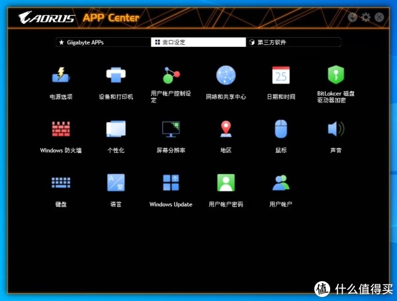Switch to the Gigabyte APPs tab
Viewport: 397px width, 301px height.
pyautogui.click(x=103, y=42)
